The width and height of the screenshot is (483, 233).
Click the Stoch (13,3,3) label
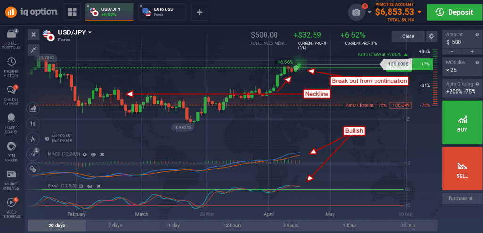tap(62, 186)
